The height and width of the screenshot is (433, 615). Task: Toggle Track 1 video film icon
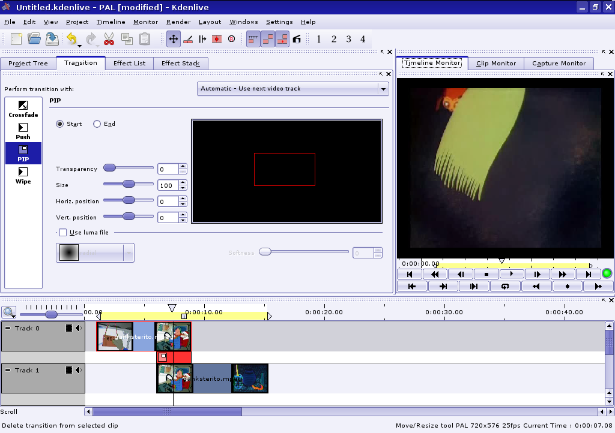69,370
